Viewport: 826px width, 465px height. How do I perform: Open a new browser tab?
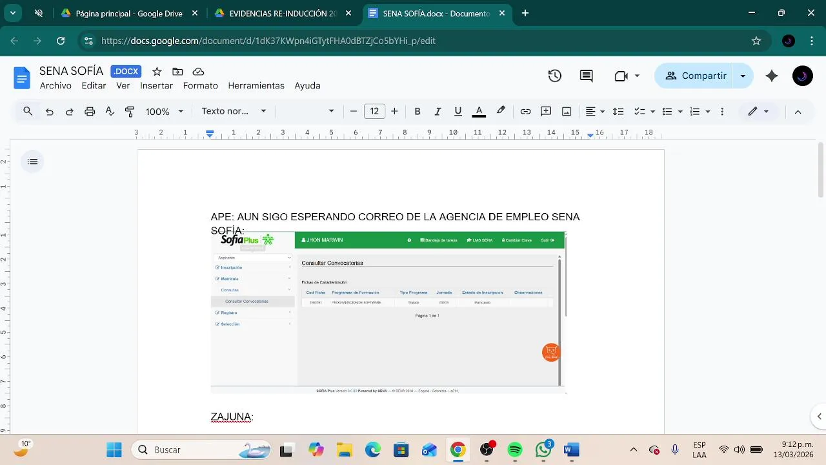525,13
